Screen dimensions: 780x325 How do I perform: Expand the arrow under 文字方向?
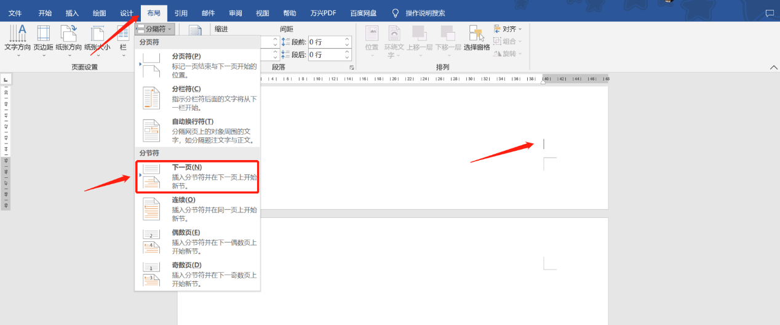point(17,55)
